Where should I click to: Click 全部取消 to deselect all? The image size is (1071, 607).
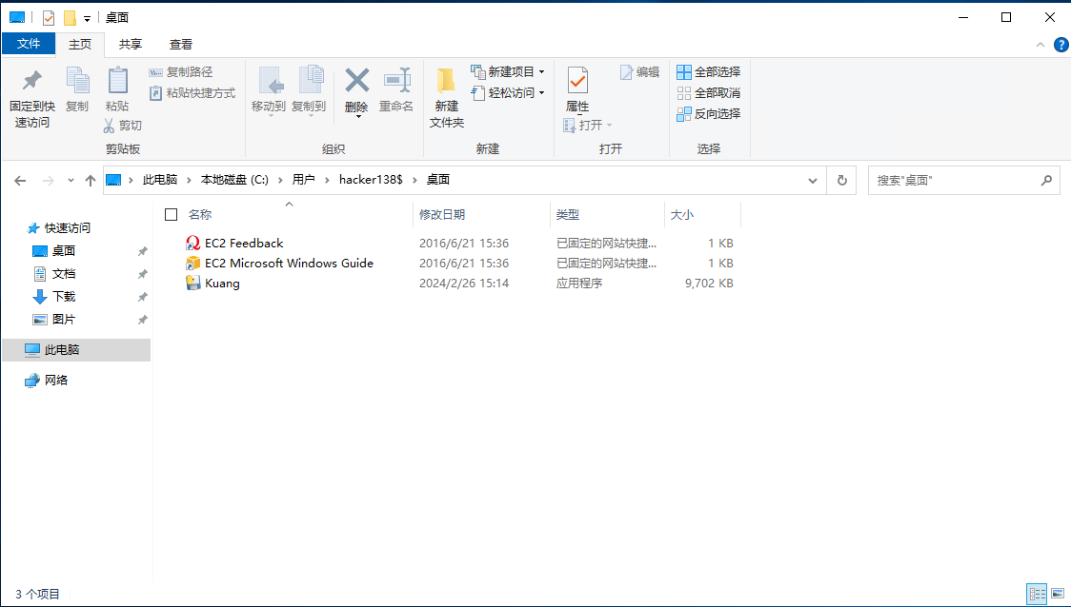coord(708,93)
